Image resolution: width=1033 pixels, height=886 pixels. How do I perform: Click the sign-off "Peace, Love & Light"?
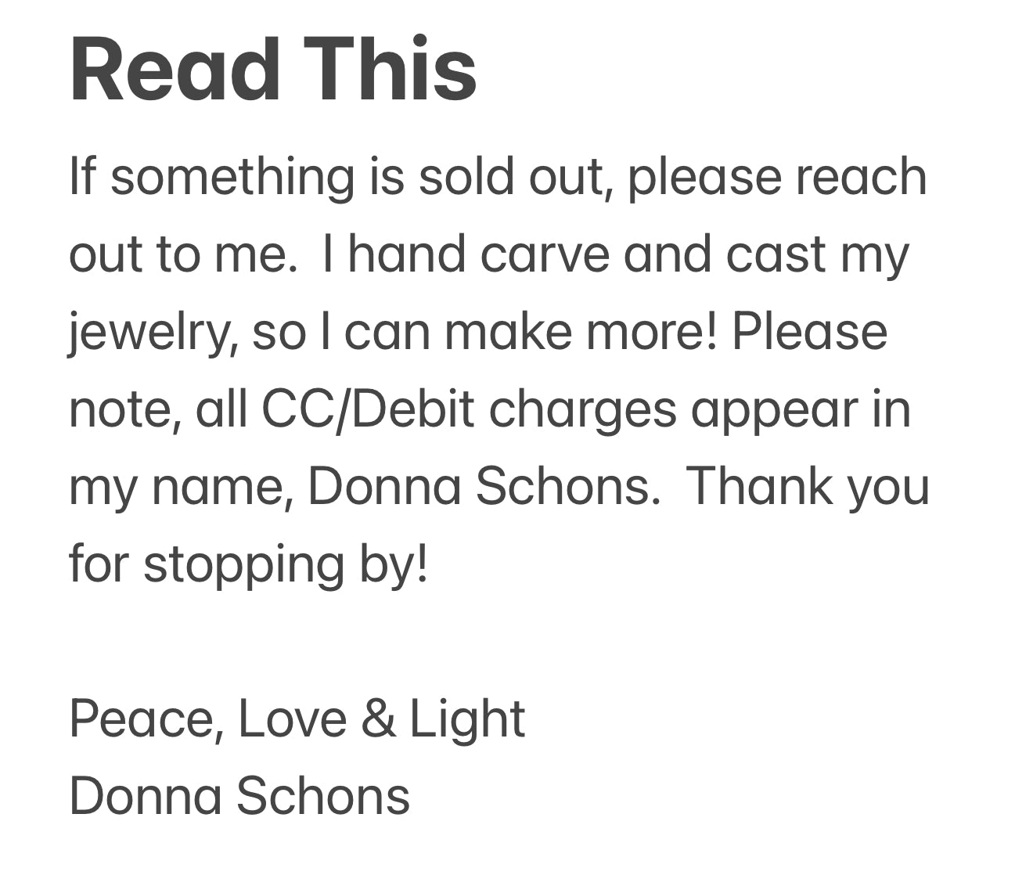point(297,719)
